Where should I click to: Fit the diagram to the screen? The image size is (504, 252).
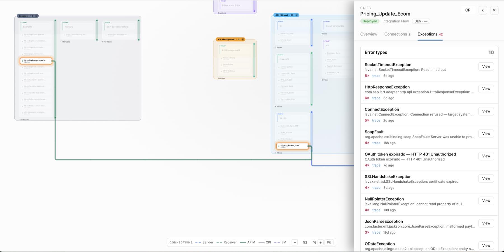click(x=329, y=242)
